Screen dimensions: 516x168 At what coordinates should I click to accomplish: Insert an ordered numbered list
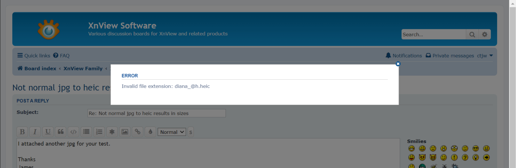click(99, 132)
